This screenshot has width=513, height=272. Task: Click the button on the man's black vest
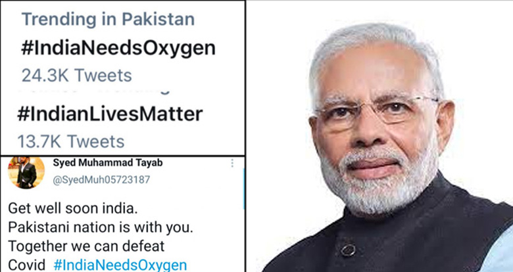(x=348, y=250)
